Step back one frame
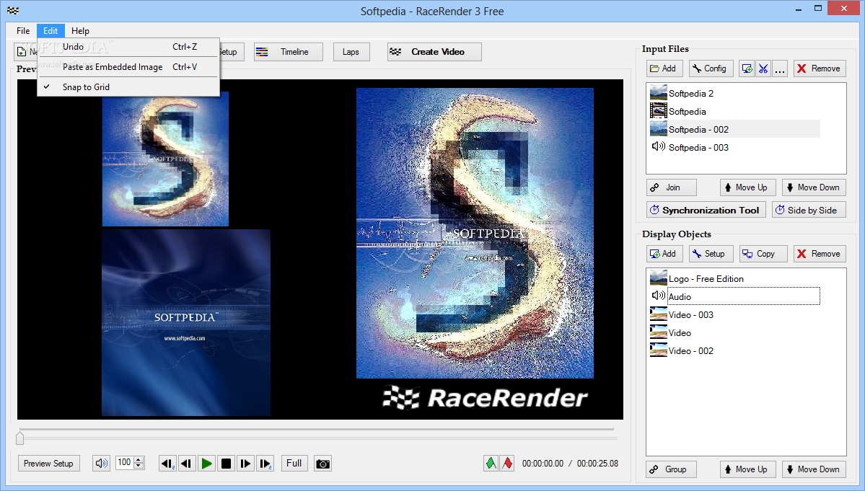Viewport: 865px width, 491px height. click(186, 464)
